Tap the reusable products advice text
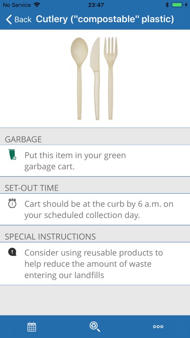 pos(94,264)
